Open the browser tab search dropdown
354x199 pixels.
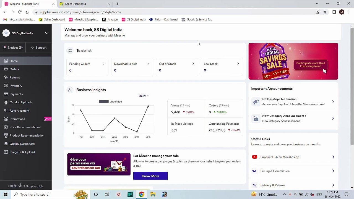[317, 4]
